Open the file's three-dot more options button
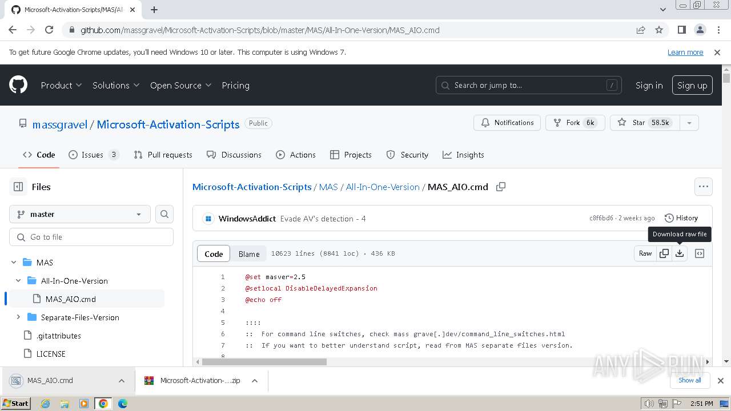The width and height of the screenshot is (731, 411). tap(704, 187)
